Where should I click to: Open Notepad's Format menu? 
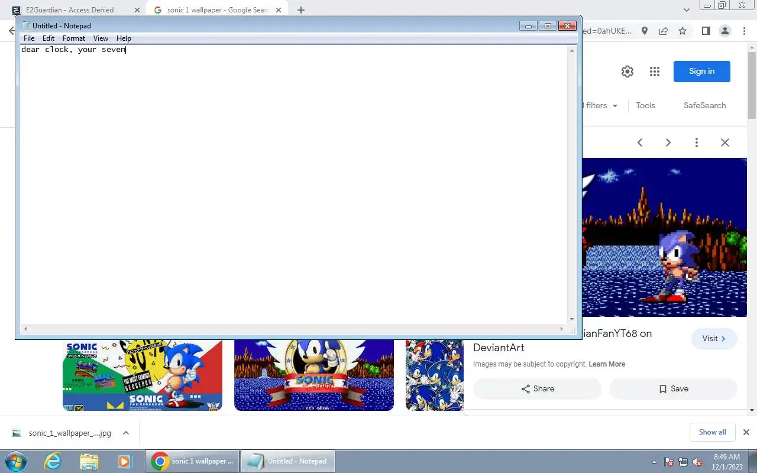pos(74,38)
